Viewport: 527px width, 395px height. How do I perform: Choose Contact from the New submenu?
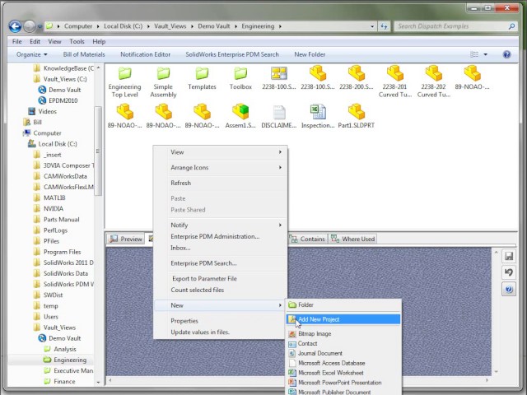click(343, 343)
